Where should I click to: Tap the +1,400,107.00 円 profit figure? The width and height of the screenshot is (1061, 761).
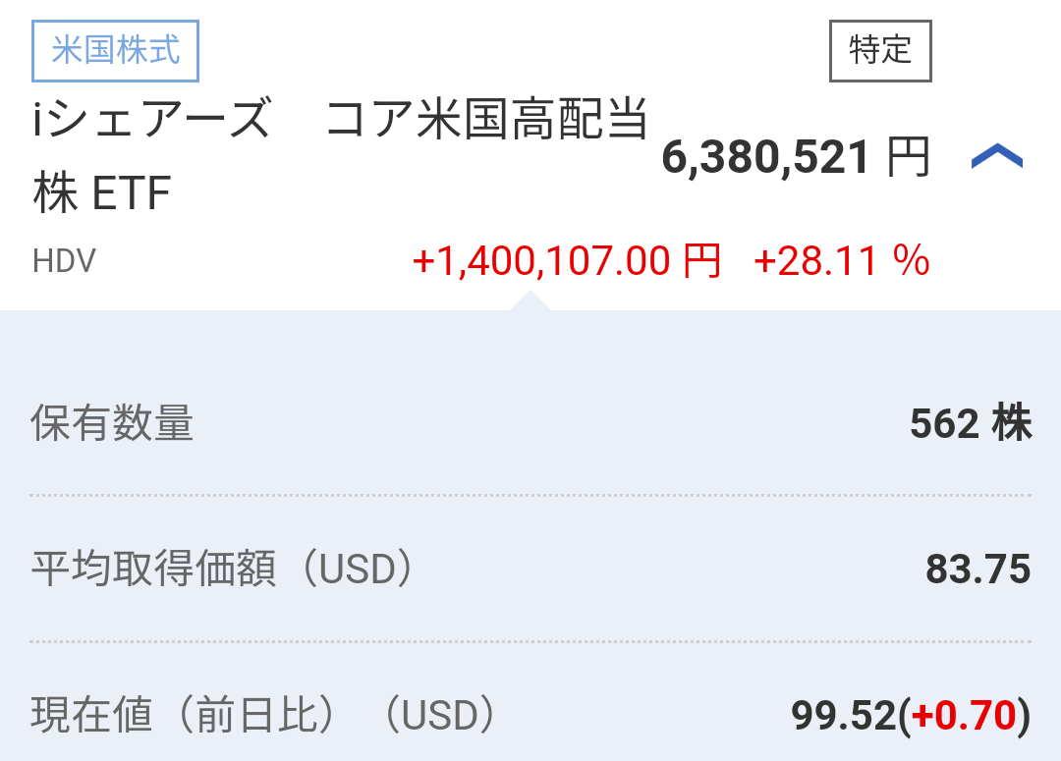(567, 261)
